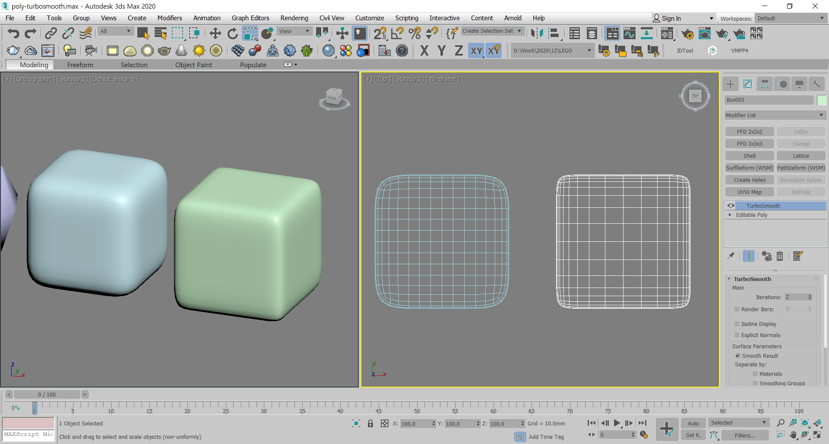Click the Pin Stack icon
The height and width of the screenshot is (444, 829).
pyautogui.click(x=731, y=256)
